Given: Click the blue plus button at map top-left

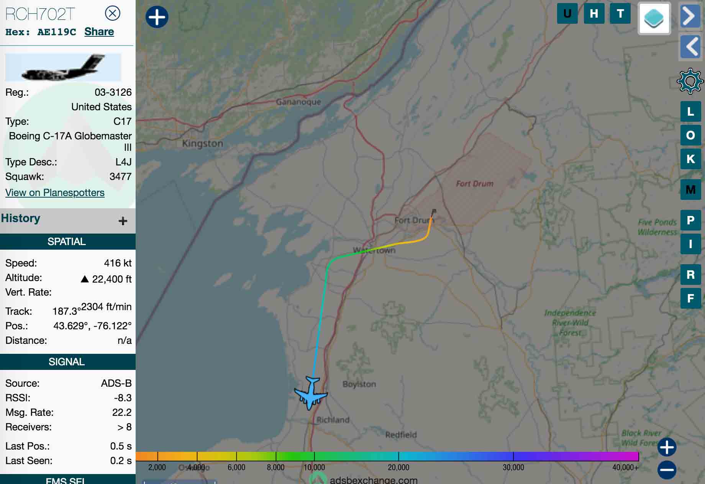Looking at the screenshot, I should click(157, 17).
